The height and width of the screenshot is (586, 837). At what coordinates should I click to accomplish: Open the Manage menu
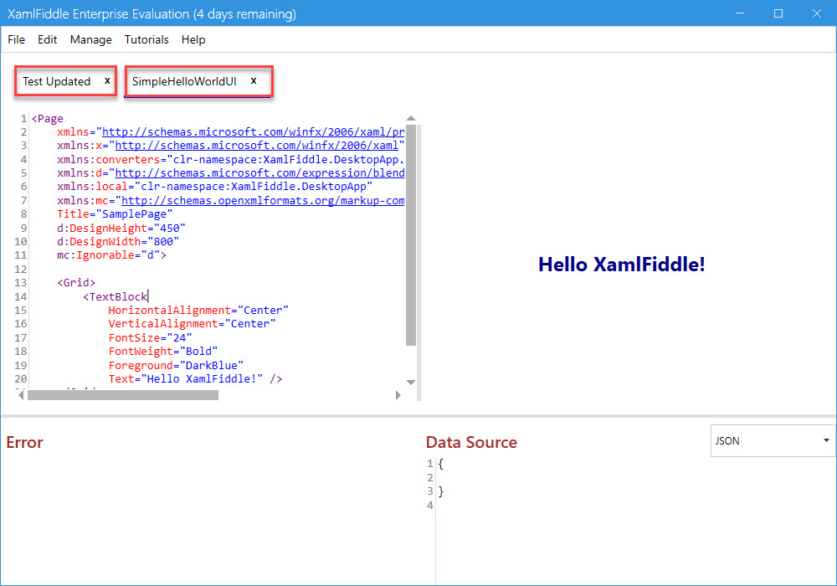click(x=90, y=39)
